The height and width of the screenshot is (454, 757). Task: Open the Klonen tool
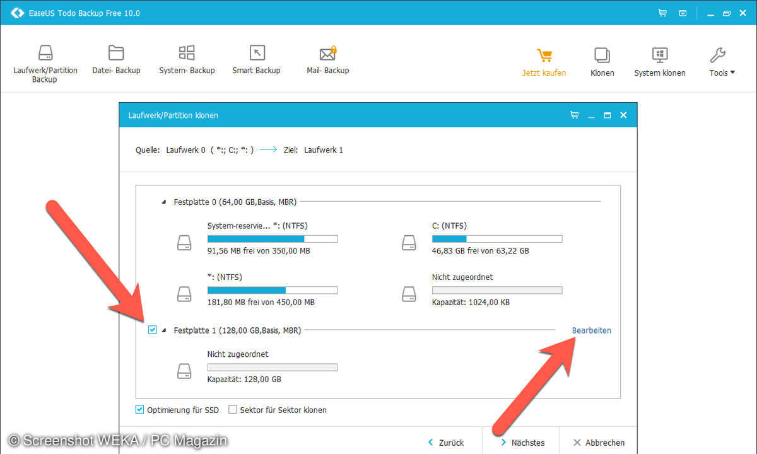[x=602, y=62]
